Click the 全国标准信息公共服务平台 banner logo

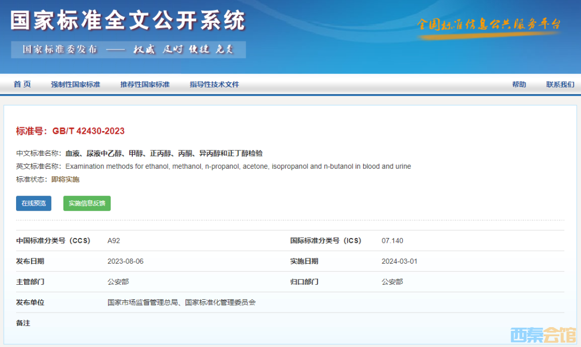(x=489, y=25)
